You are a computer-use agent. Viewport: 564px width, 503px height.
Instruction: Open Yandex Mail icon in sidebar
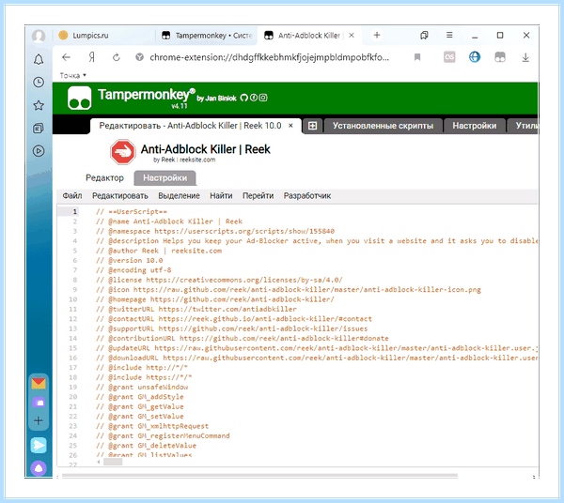(x=39, y=384)
